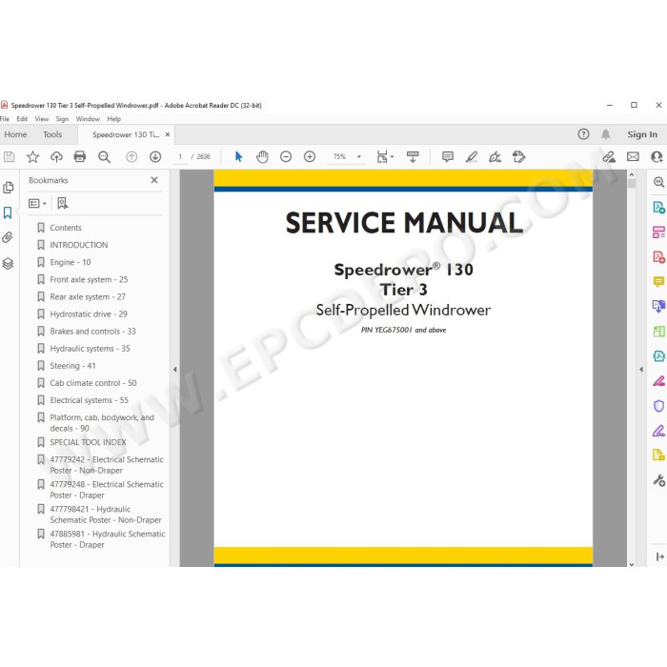Open zoom level dropdown arrow
This screenshot has height=667, width=667.
tap(359, 157)
